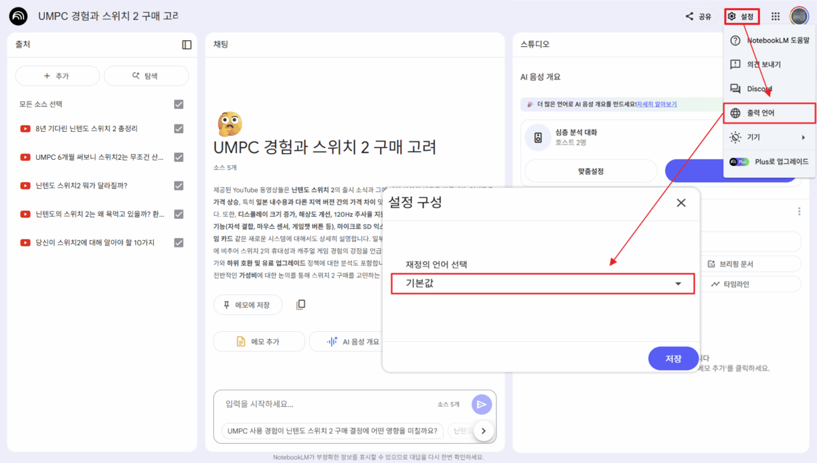Click YouTube icon of 닌텐도 스위치2 뭐가 달라질까 source

click(x=25, y=186)
